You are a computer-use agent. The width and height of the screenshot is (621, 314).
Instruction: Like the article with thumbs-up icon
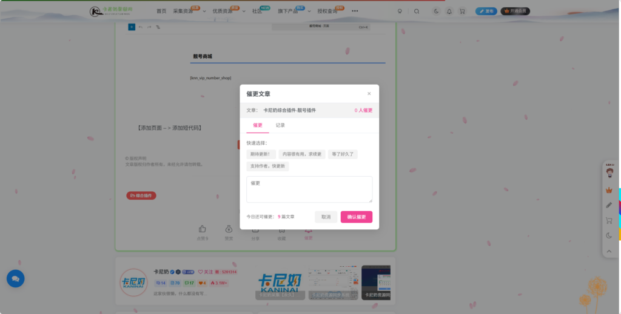pyautogui.click(x=203, y=229)
